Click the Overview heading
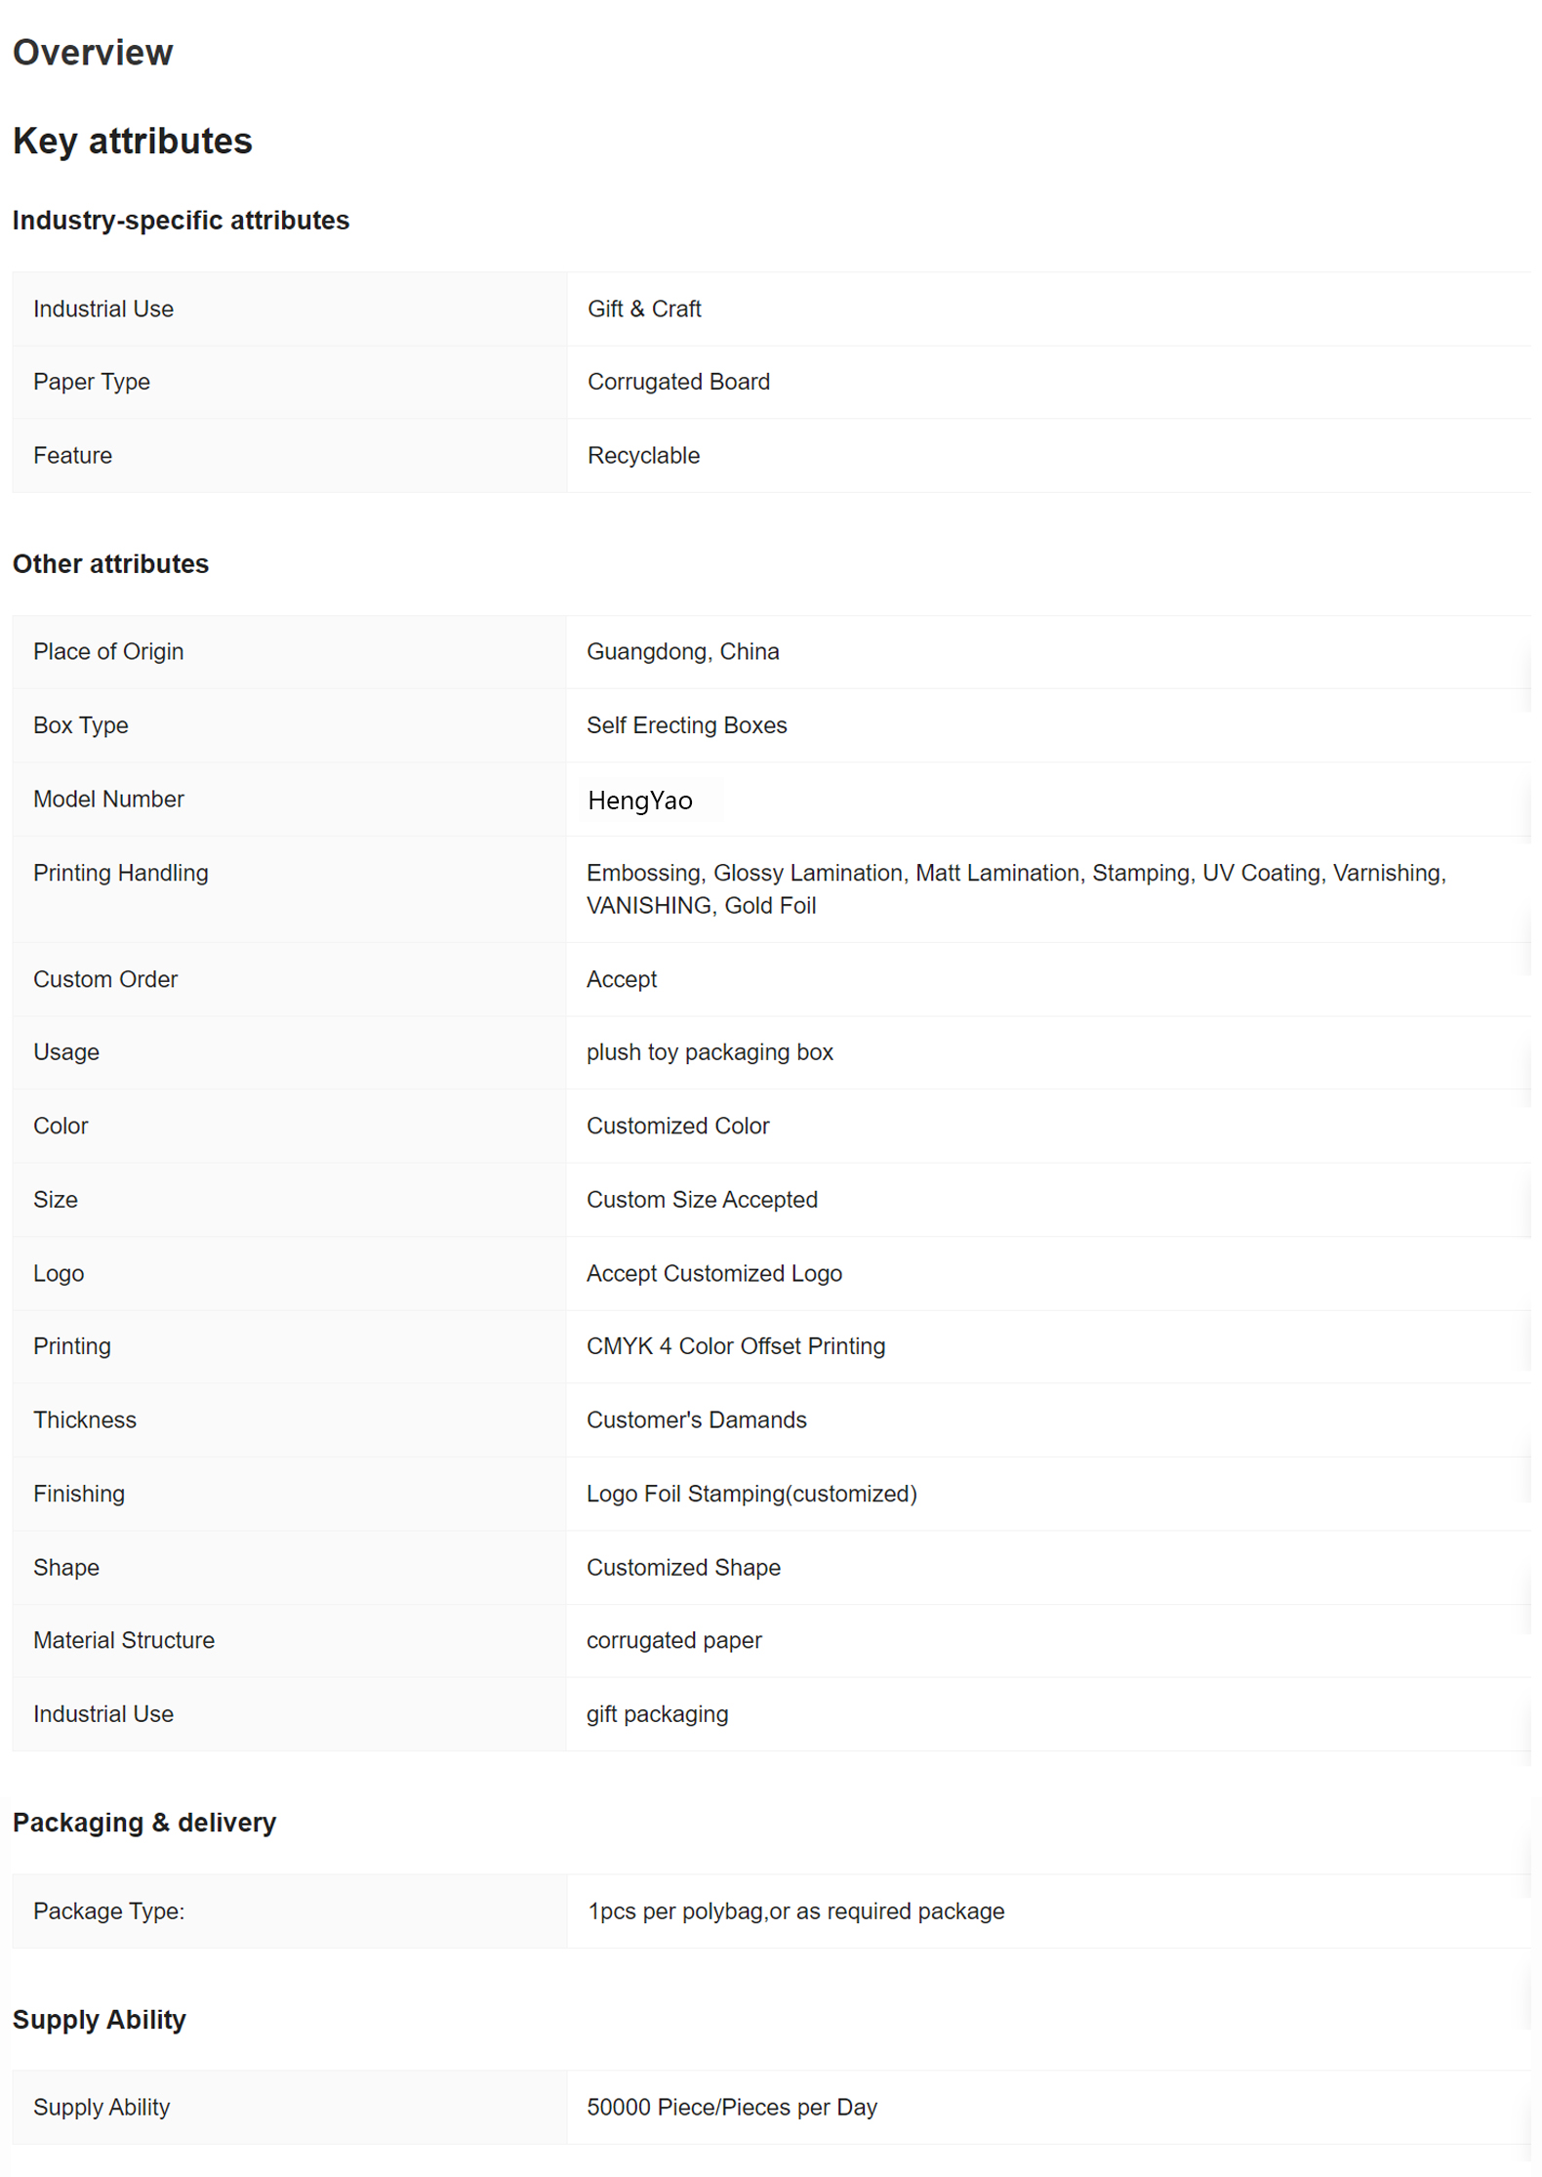The height and width of the screenshot is (2177, 1542). click(x=93, y=53)
